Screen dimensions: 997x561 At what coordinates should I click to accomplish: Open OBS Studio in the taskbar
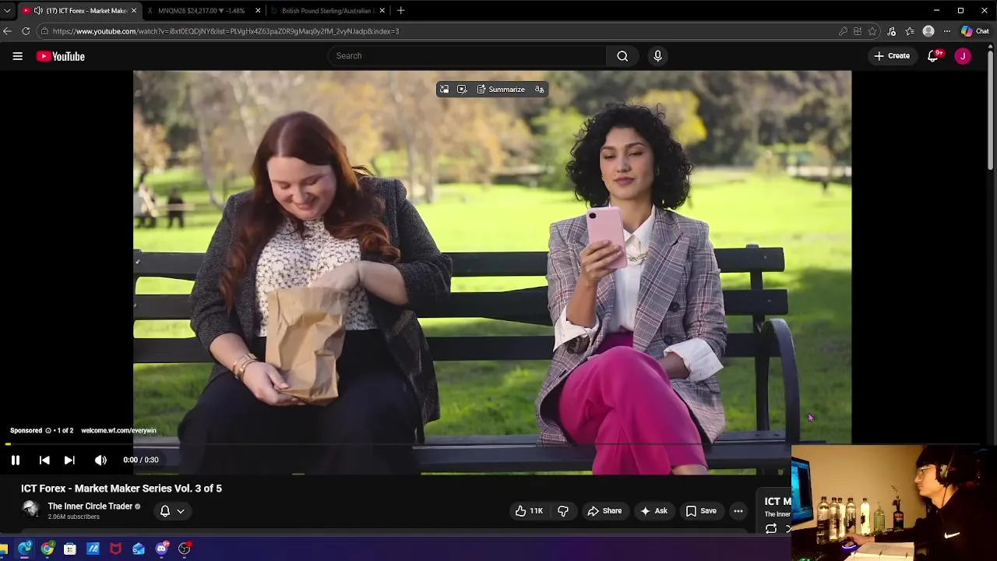pos(185,549)
